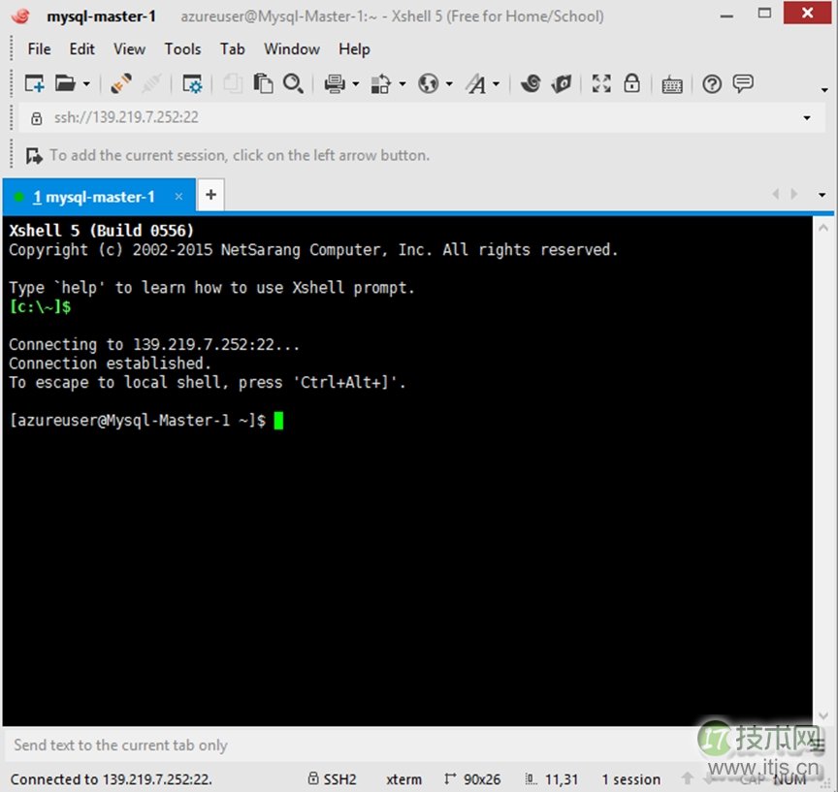838x792 pixels.
Task: Toggle NUM indicator in the status bar
Action: coord(788,779)
